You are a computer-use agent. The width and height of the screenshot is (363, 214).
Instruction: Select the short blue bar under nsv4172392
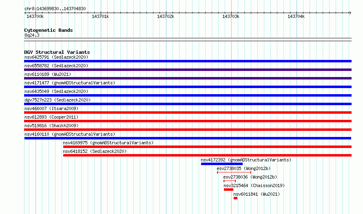pos(222,164)
